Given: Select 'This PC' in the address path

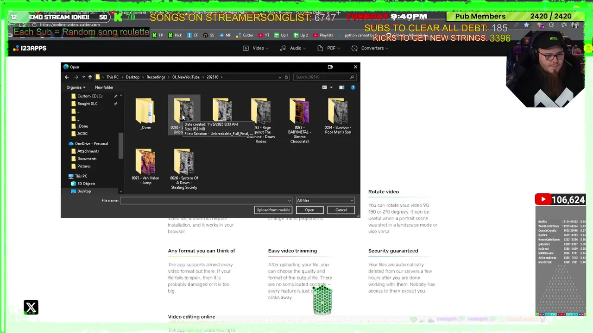Looking at the screenshot, I should point(113,77).
